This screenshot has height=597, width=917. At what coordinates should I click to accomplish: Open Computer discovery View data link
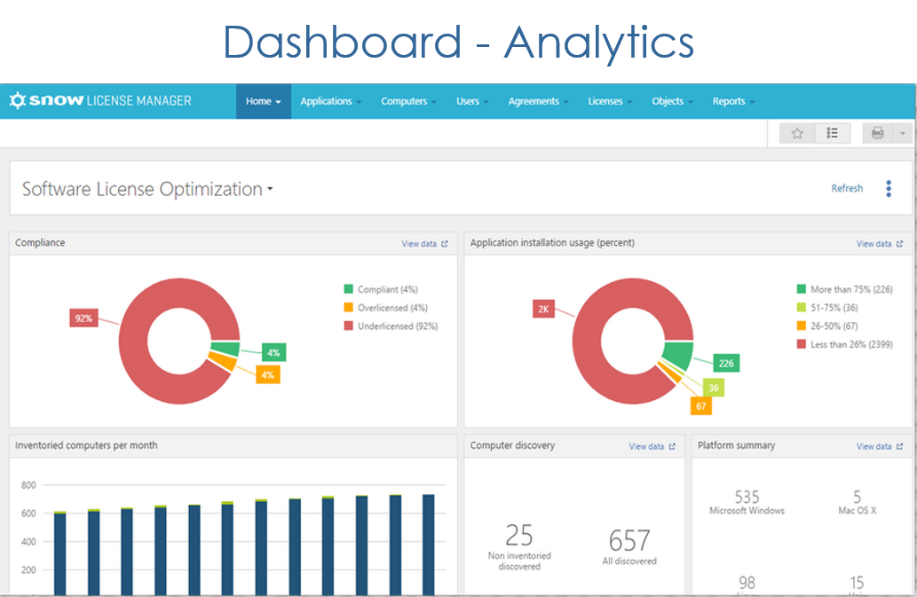click(652, 447)
